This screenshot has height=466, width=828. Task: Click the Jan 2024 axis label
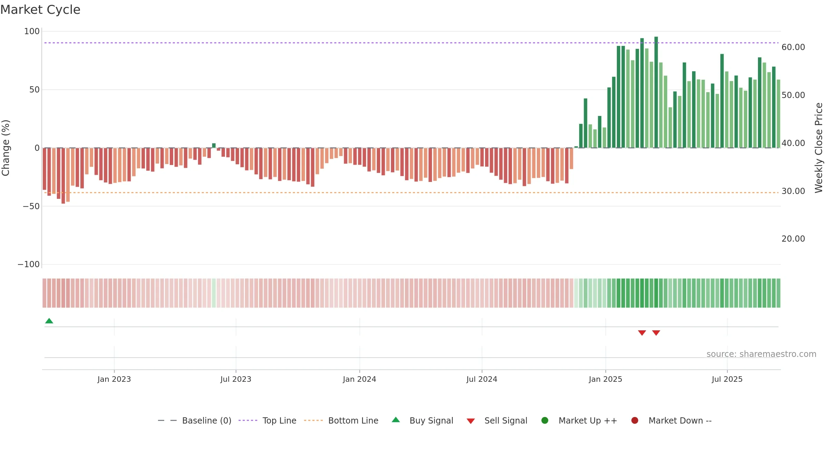(359, 379)
